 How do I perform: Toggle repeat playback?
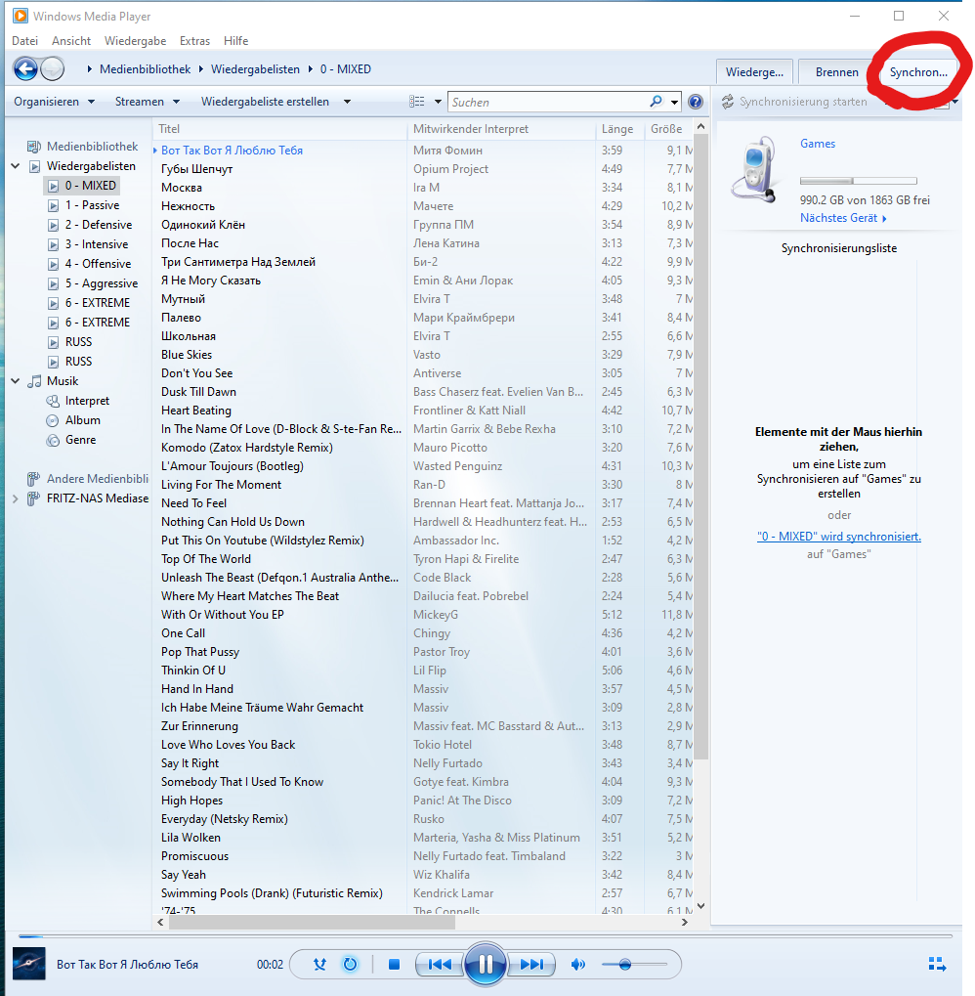(x=350, y=965)
